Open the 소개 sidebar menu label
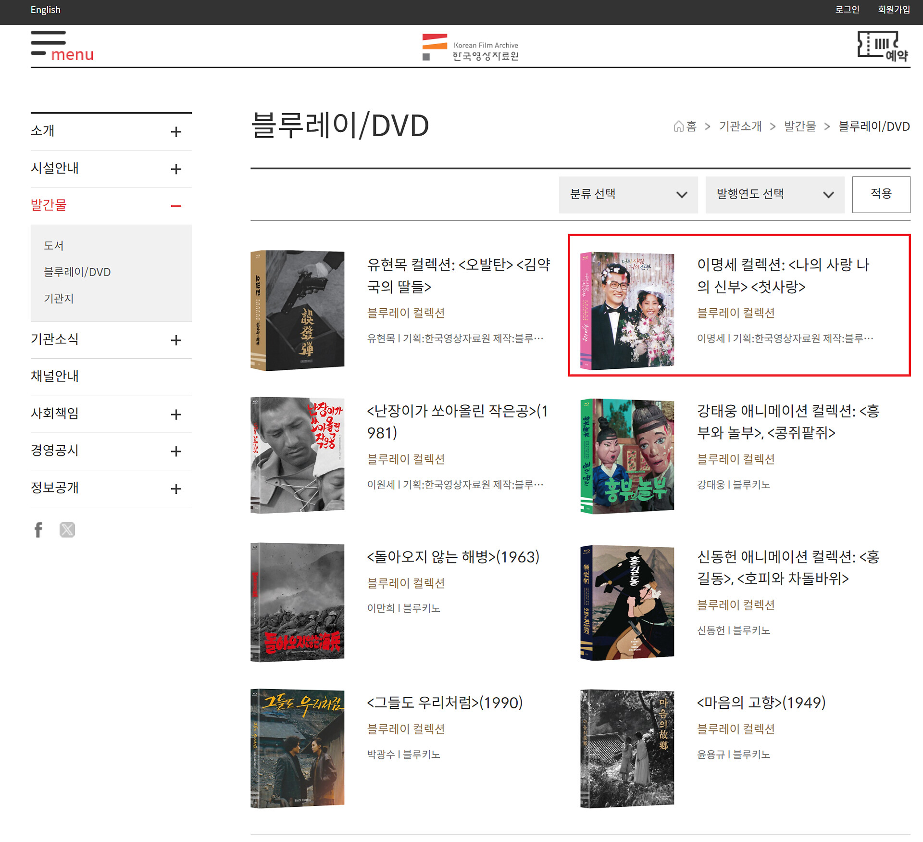The width and height of the screenshot is (923, 842). [43, 131]
